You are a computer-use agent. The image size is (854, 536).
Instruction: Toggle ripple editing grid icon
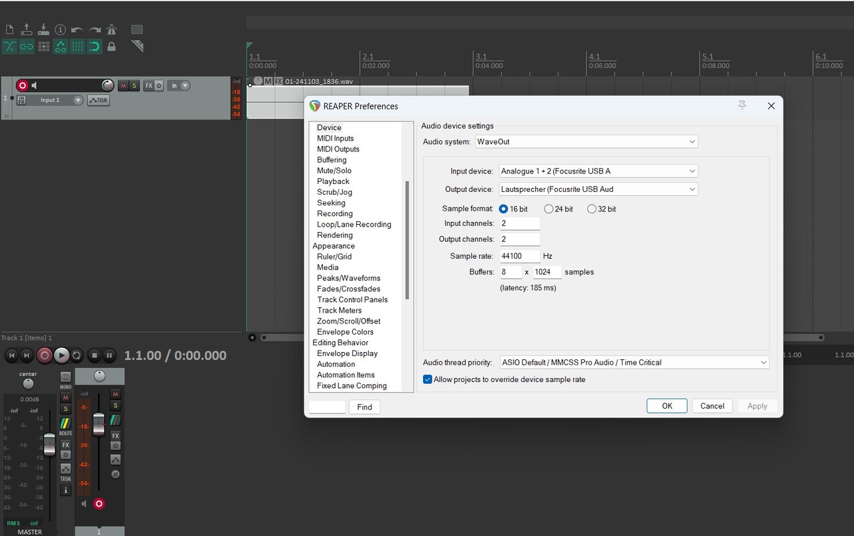click(44, 47)
